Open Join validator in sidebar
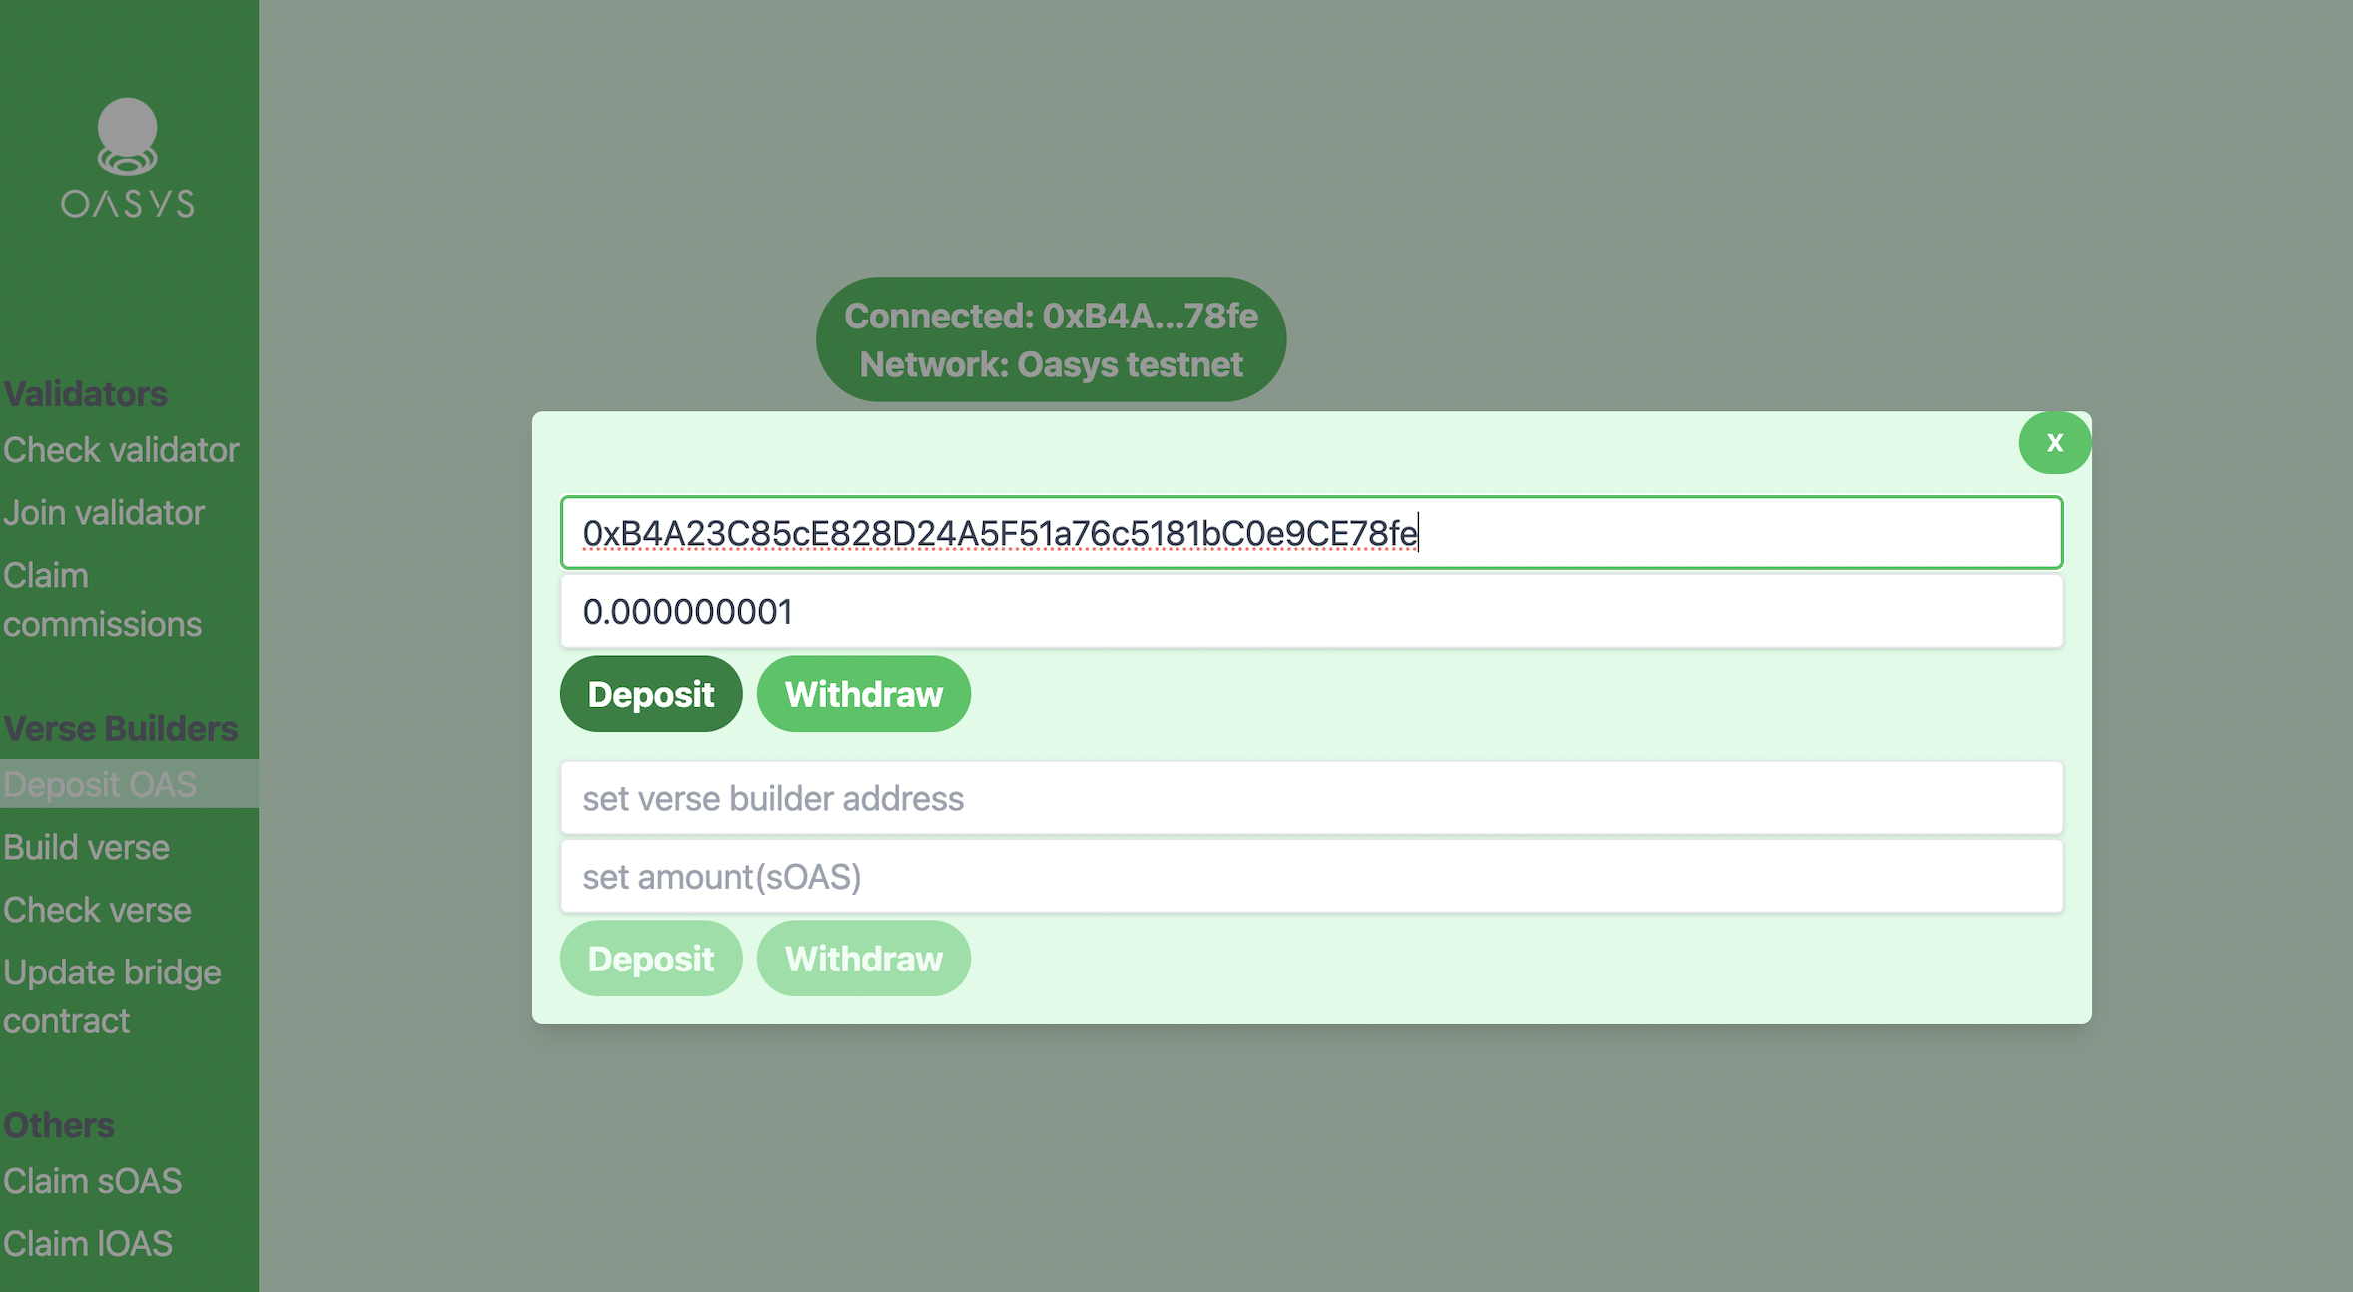 104,513
